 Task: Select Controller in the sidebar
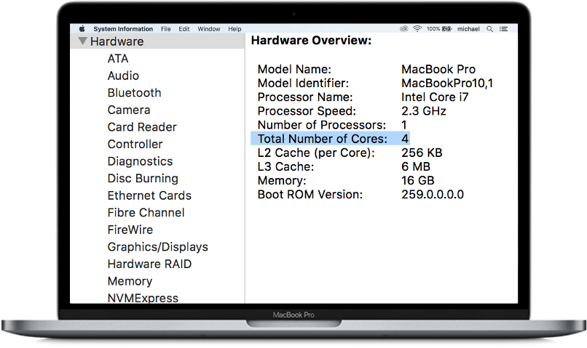pos(135,145)
